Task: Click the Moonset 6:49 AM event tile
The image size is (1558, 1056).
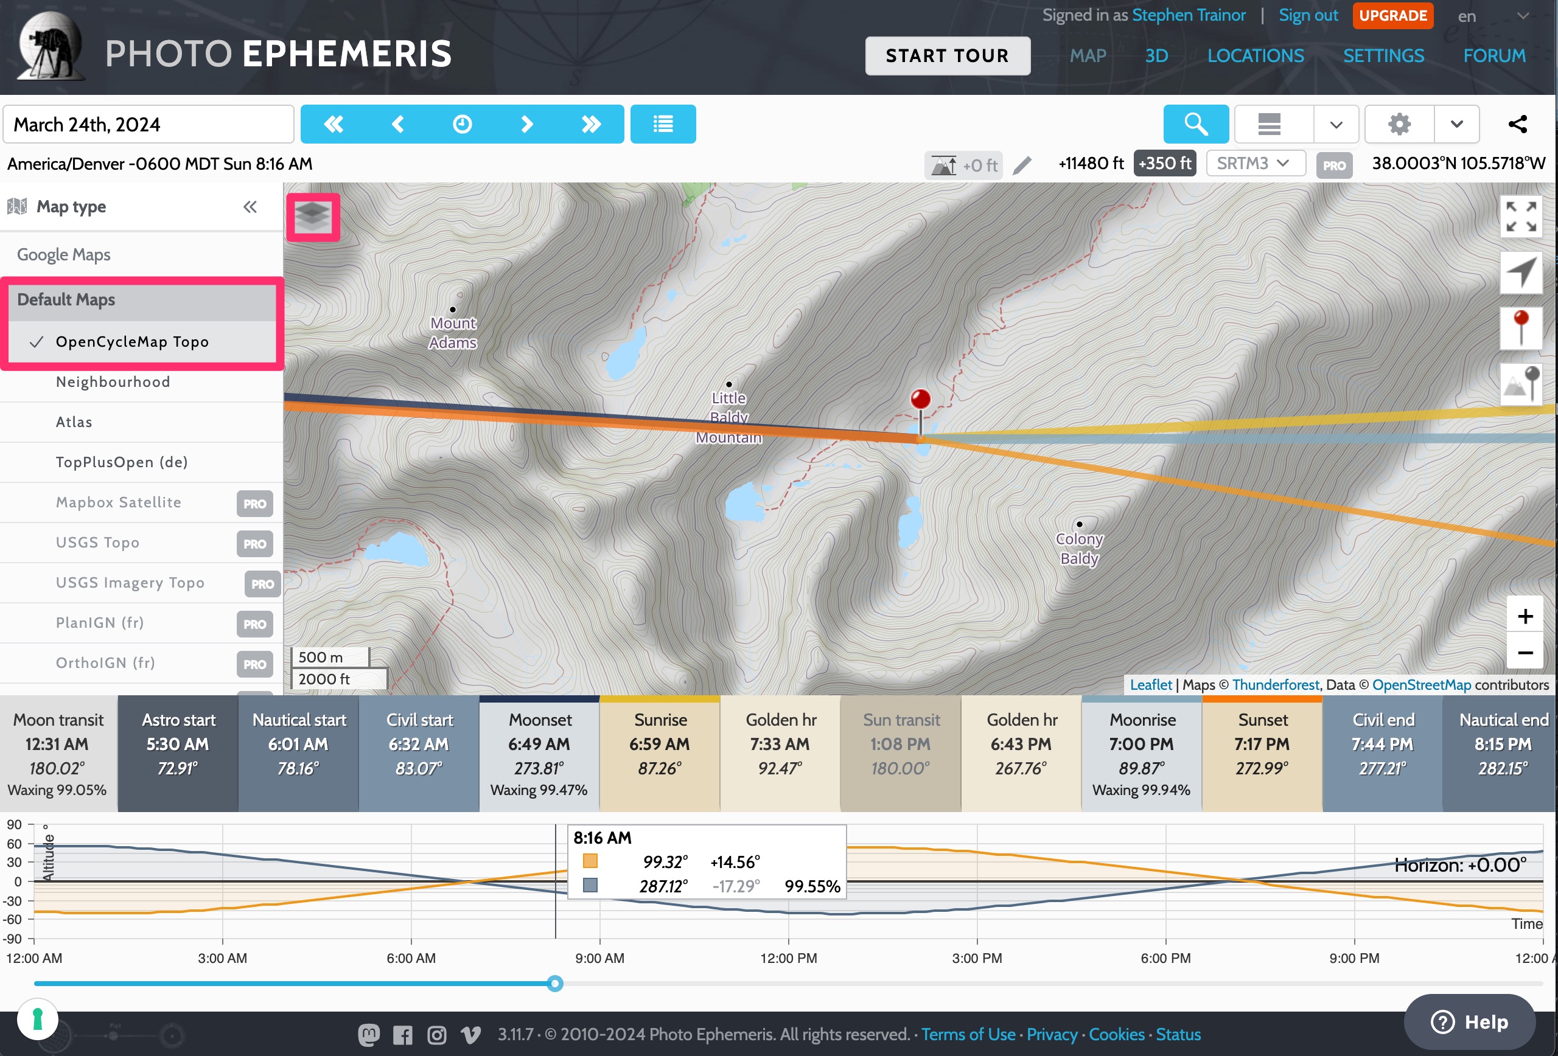Action: coord(539,754)
